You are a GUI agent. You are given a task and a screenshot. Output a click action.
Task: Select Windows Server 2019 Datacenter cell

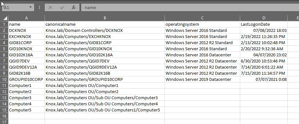202,79
